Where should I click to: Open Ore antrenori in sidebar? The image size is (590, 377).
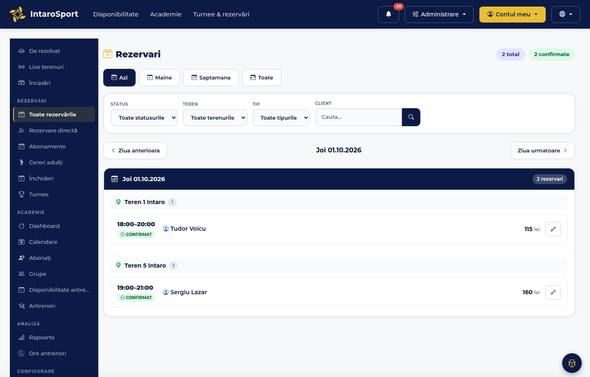54,353
